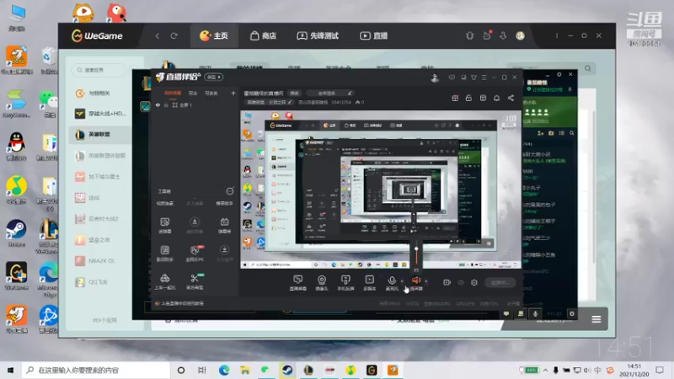
Task: Open Steam from Windows taskbar
Action: tap(287, 370)
